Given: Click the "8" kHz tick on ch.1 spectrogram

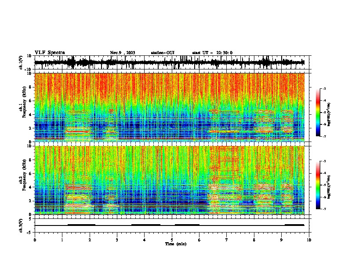Looking at the screenshot, I should 30,87.
